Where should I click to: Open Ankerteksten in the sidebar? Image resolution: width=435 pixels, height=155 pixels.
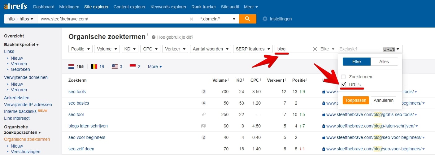pyautogui.click(x=17, y=98)
